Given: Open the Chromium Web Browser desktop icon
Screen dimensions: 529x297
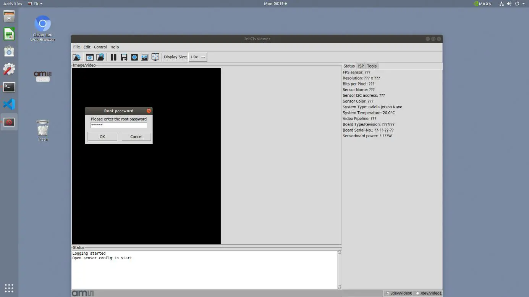Looking at the screenshot, I should 43,29.
